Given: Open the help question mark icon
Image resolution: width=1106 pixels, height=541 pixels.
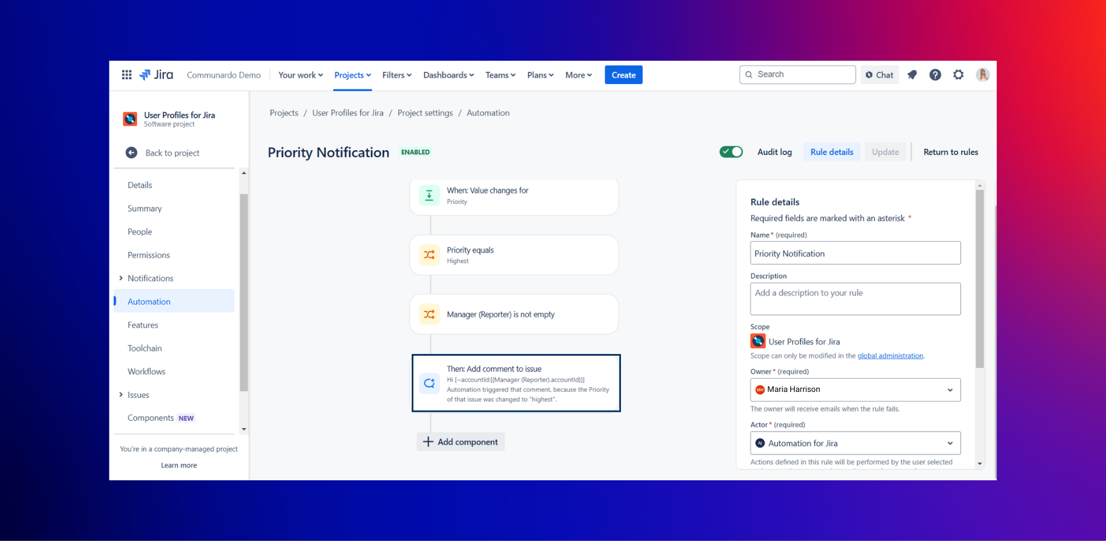Looking at the screenshot, I should (935, 75).
